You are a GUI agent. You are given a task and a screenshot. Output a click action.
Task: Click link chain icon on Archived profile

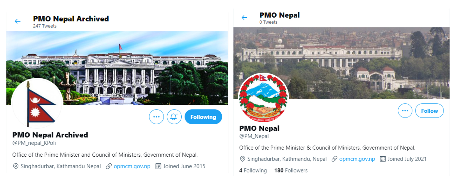[x=109, y=166]
